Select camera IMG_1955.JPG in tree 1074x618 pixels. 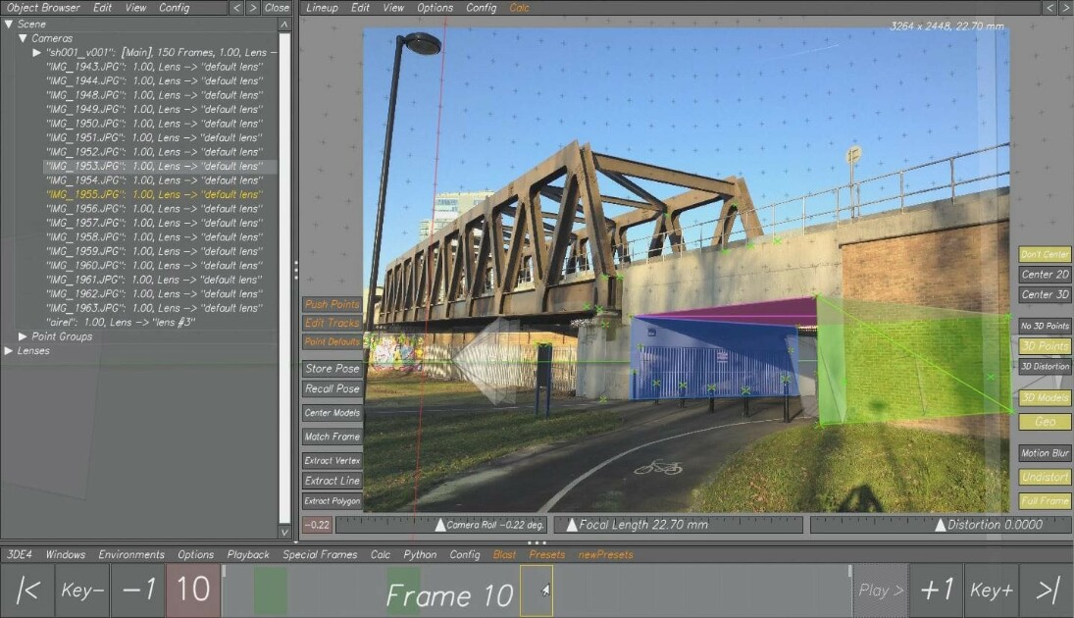click(160, 194)
